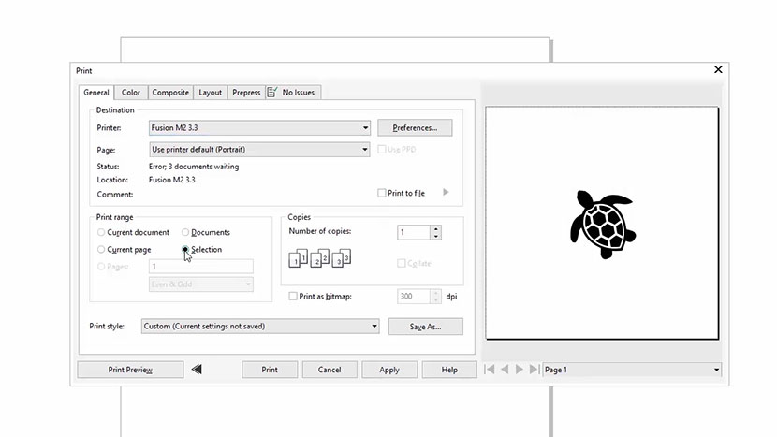
Task: Enable Print as bitmap checkbox
Action: pyautogui.click(x=295, y=297)
